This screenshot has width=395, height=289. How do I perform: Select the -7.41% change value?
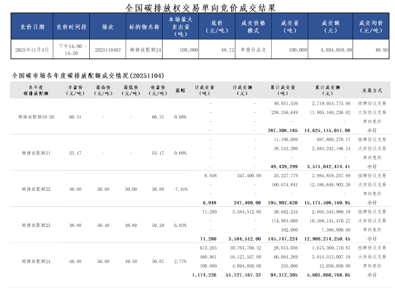(x=180, y=189)
